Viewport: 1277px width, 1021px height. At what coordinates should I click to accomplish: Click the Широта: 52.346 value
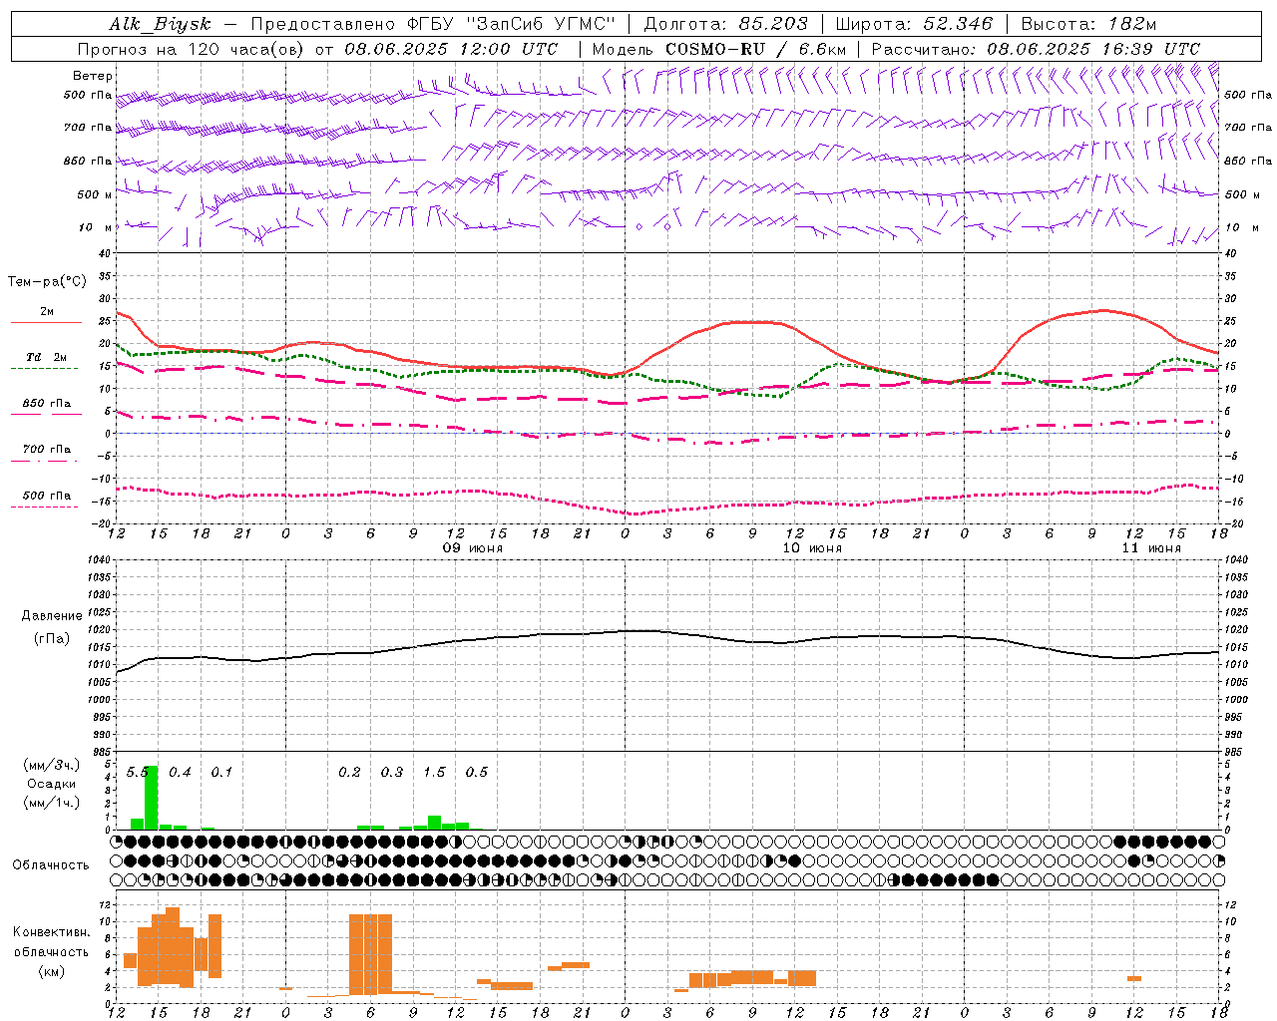[x=913, y=24]
